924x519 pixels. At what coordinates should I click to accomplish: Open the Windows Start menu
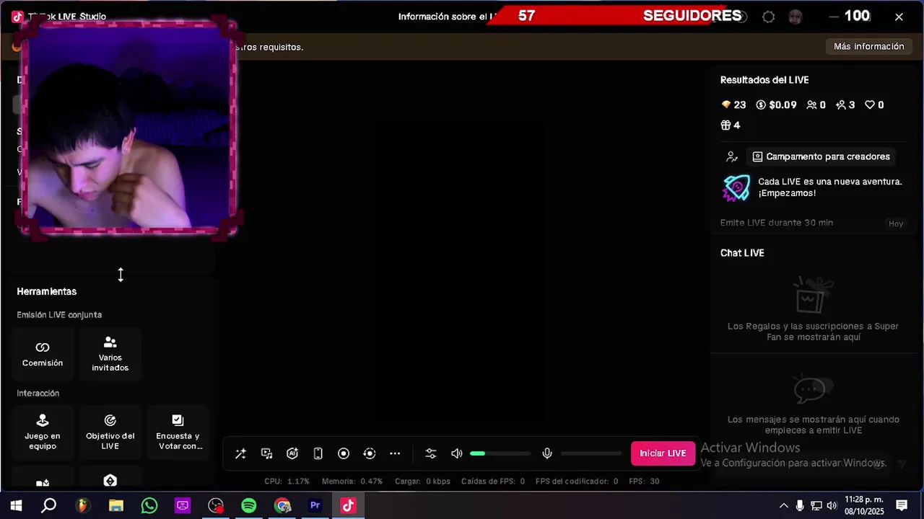click(16, 506)
